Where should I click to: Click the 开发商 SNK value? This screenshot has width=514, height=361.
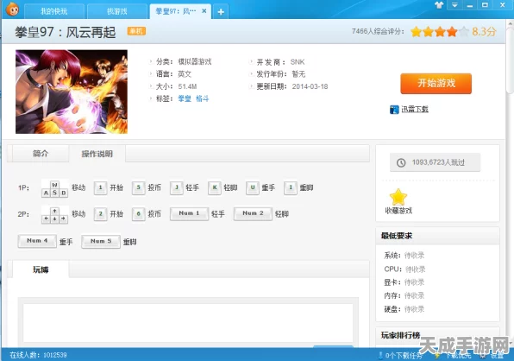[x=298, y=62]
